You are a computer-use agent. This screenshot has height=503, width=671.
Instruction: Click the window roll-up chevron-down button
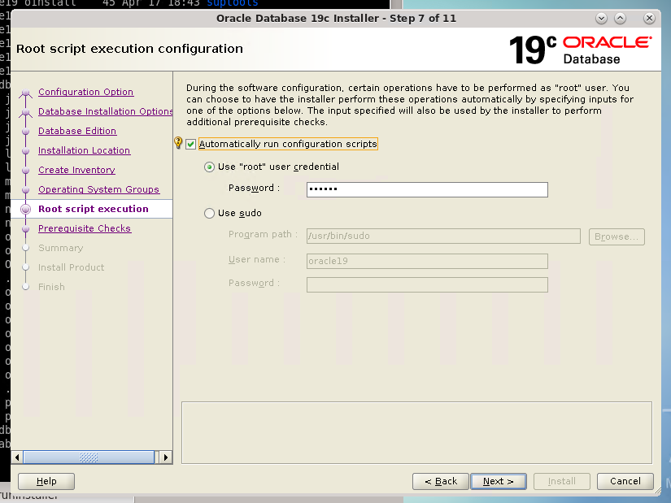point(601,19)
